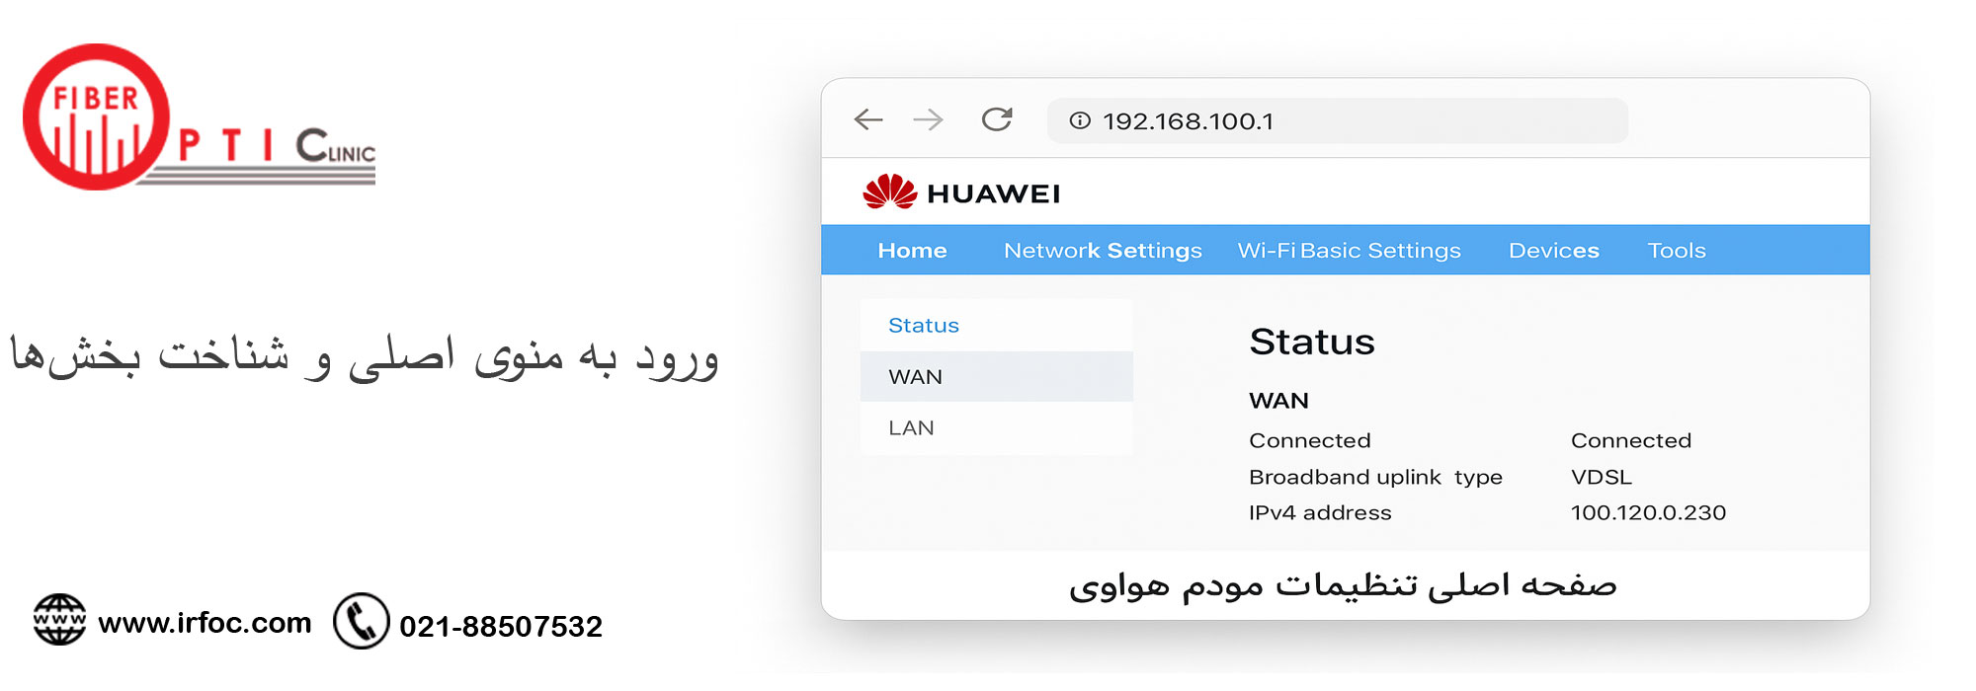Click the globe www icon
1976x691 pixels.
(59, 620)
